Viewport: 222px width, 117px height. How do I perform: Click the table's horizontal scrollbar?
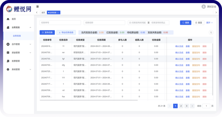click(x=89, y=100)
